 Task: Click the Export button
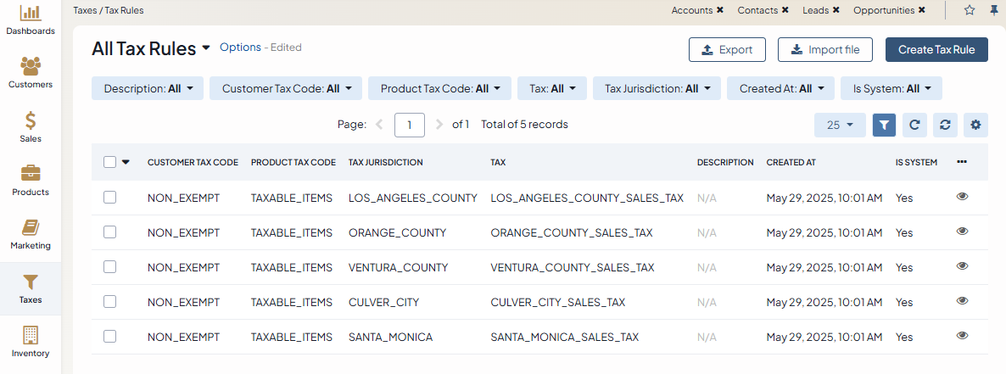[727, 49]
